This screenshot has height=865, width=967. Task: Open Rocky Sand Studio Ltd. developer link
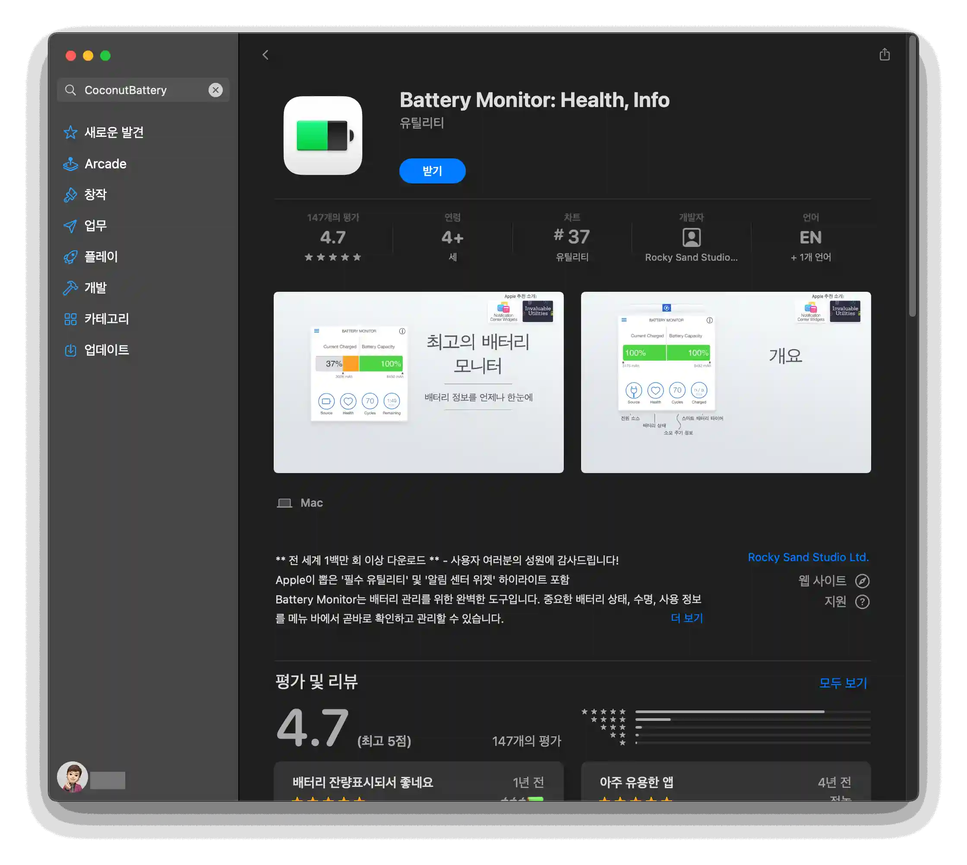[x=808, y=557]
